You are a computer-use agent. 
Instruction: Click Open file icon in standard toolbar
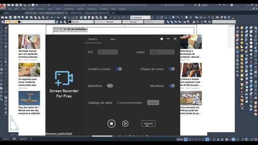click(6, 17)
